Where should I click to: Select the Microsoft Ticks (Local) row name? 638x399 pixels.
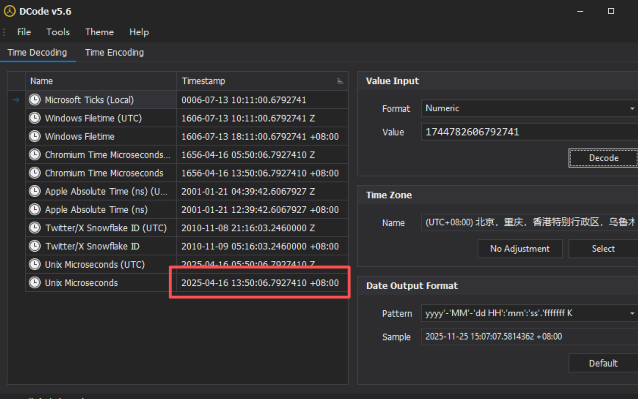coord(89,100)
